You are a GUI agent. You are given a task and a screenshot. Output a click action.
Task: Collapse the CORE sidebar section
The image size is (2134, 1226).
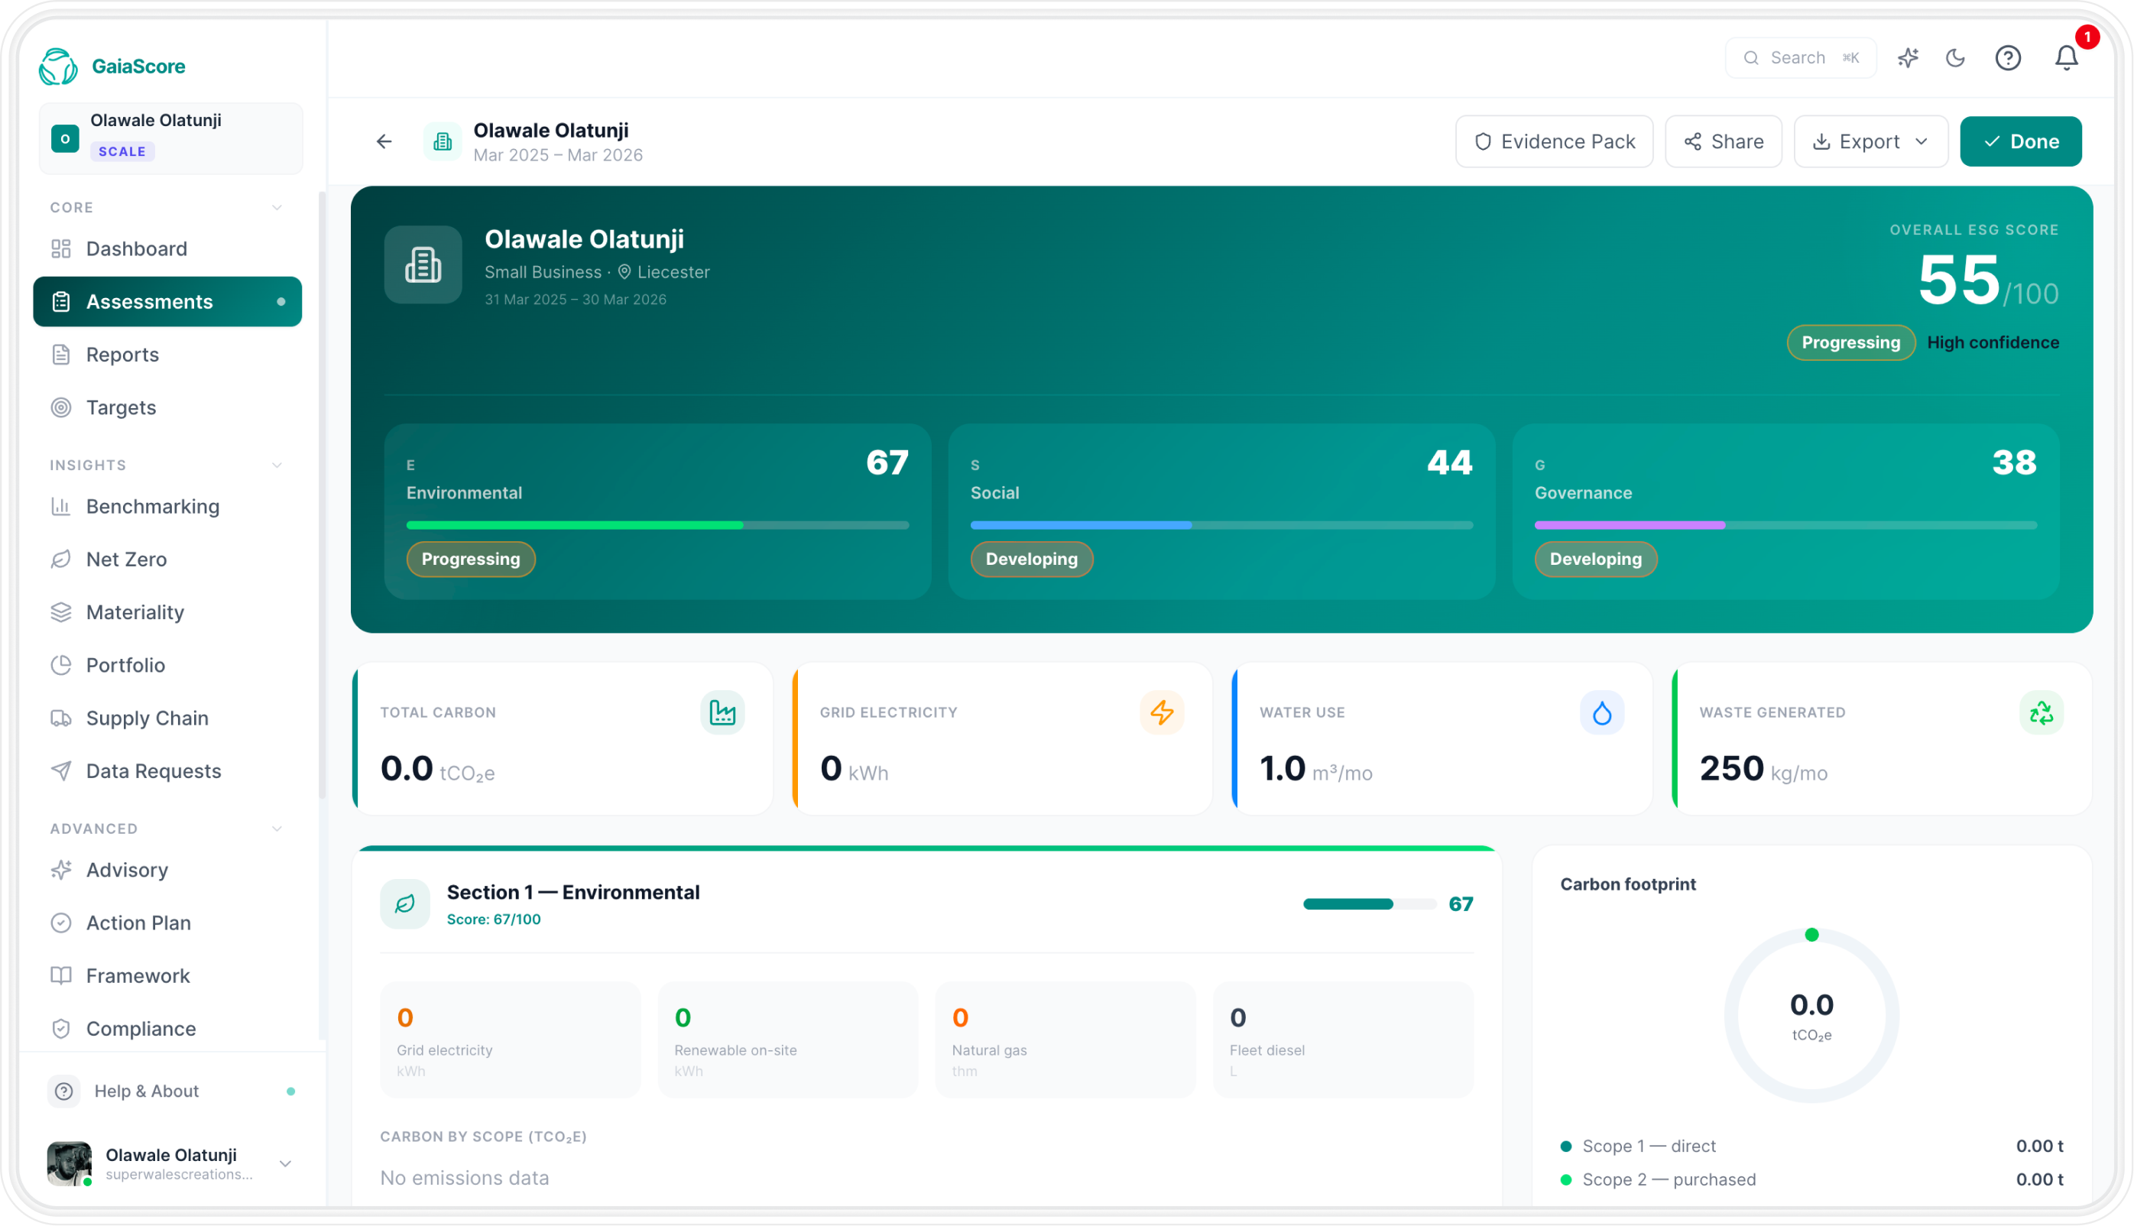pos(277,207)
